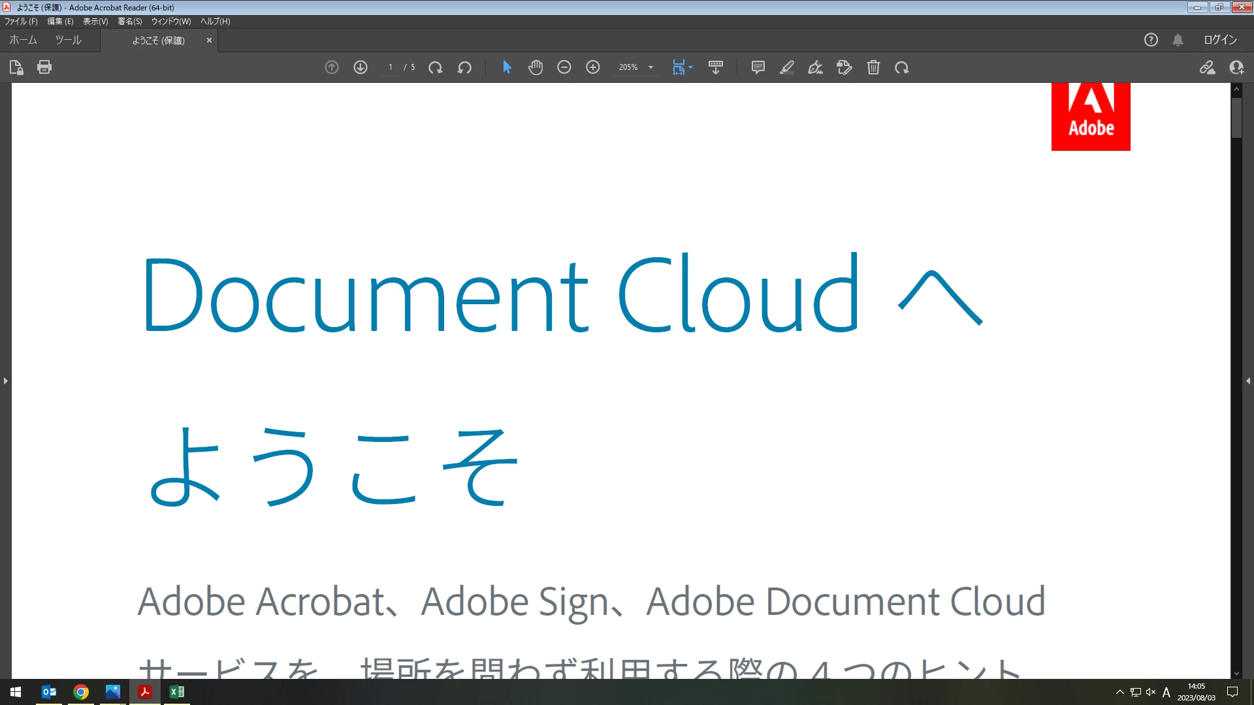Expand the fit-width page display dropdown
This screenshot has width=1254, height=705.
tap(690, 67)
